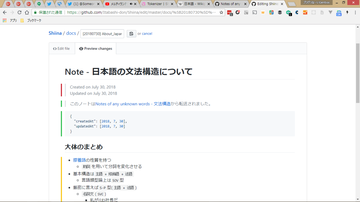Switch to the Edit file tab
This screenshot has width=360, height=202.
tap(62, 49)
